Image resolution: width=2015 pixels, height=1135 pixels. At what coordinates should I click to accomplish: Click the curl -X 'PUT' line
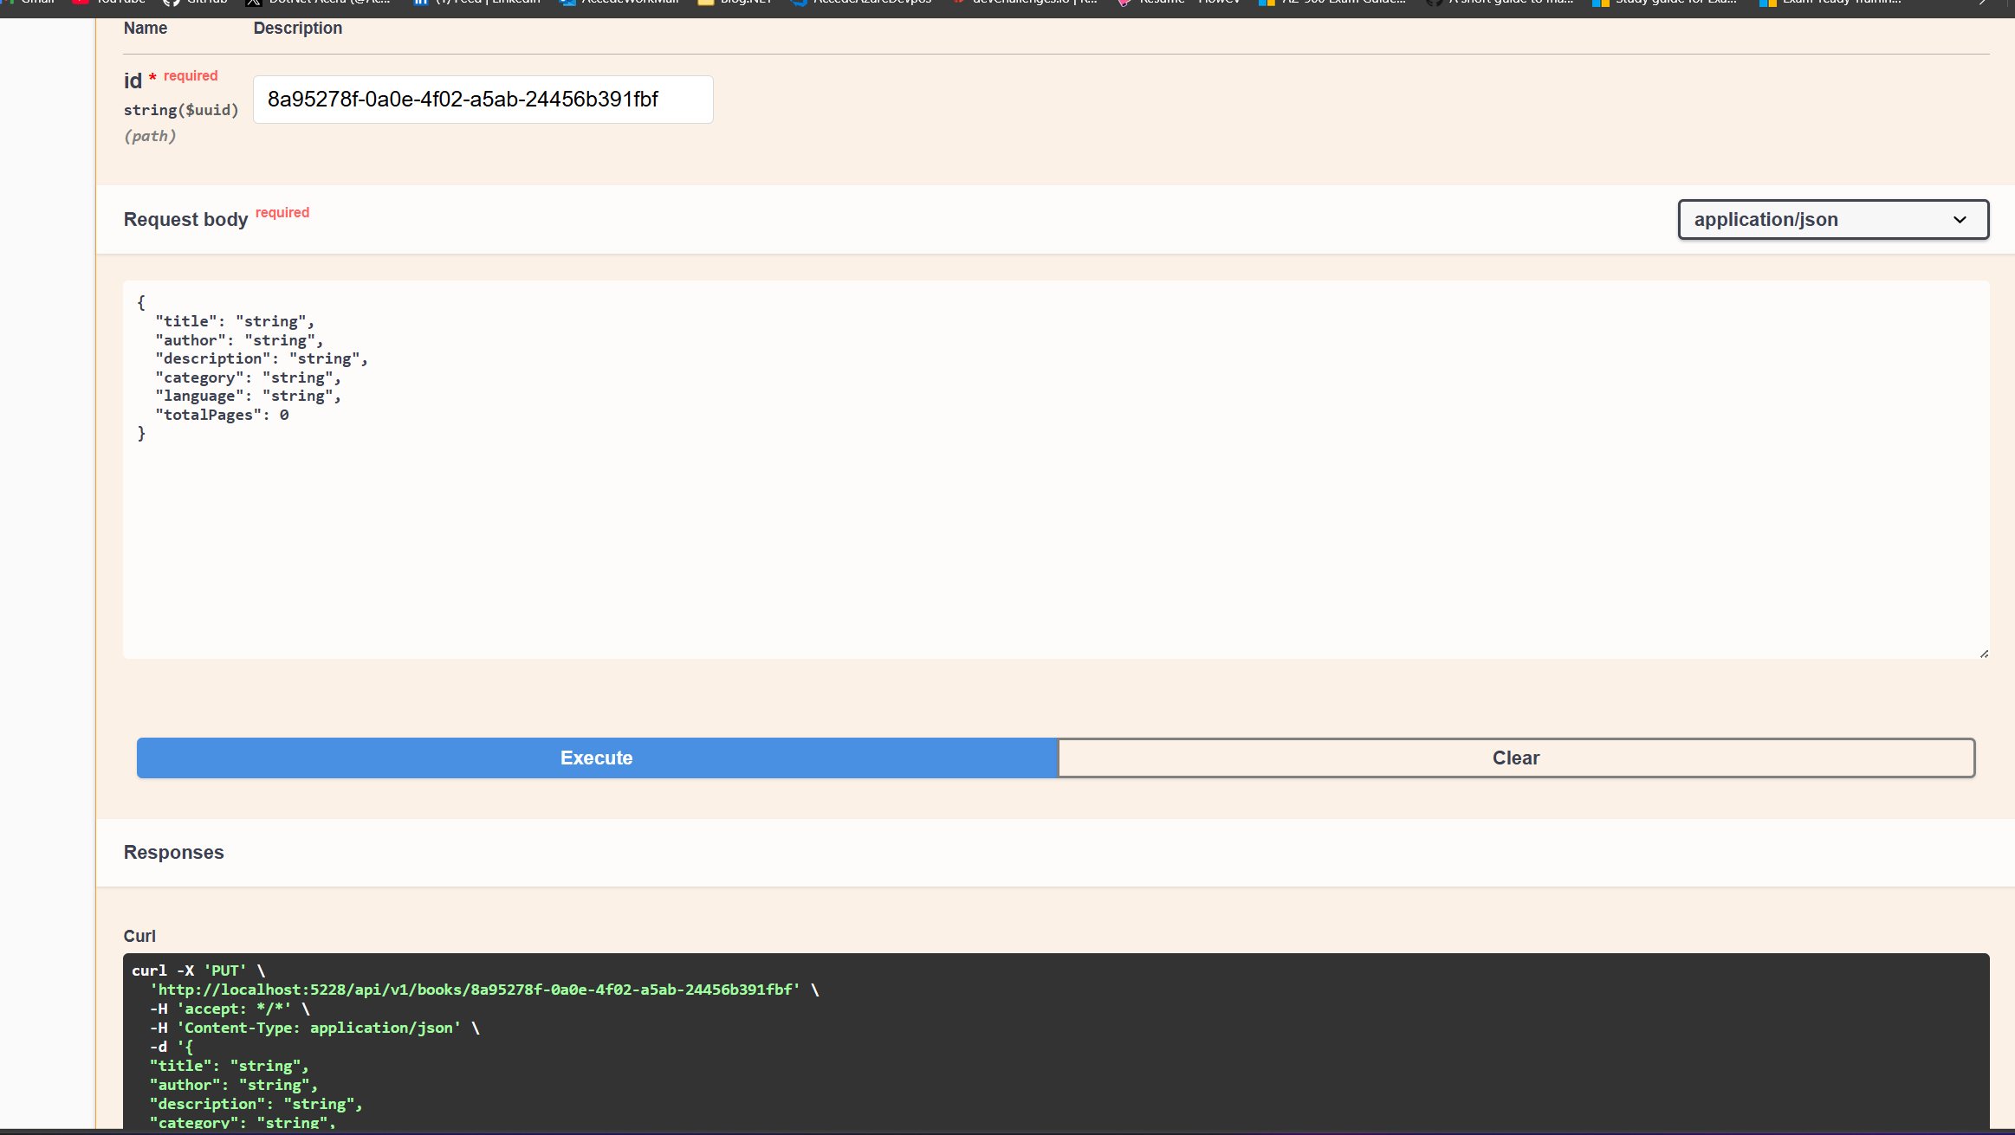pyautogui.click(x=198, y=971)
